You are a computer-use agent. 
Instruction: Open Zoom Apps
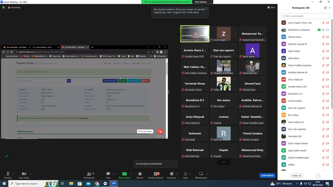click(185, 175)
